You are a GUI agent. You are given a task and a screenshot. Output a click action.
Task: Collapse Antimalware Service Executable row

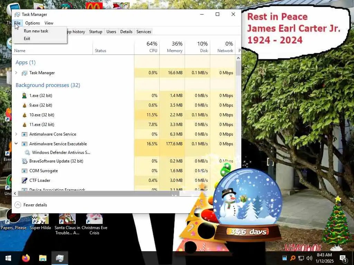click(16, 143)
